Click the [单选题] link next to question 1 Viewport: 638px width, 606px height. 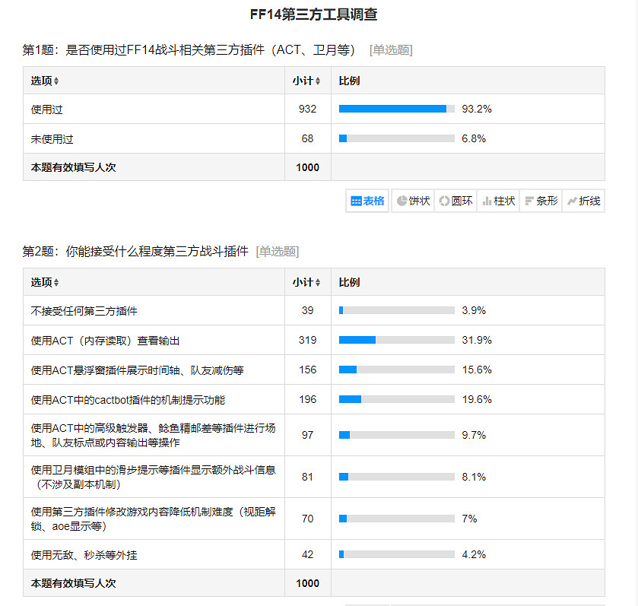(x=389, y=49)
